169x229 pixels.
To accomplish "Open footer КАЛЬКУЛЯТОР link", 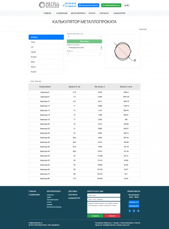I will [x=74, y=198].
